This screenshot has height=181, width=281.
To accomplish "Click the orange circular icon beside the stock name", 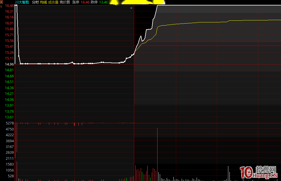I will click(1, 2).
